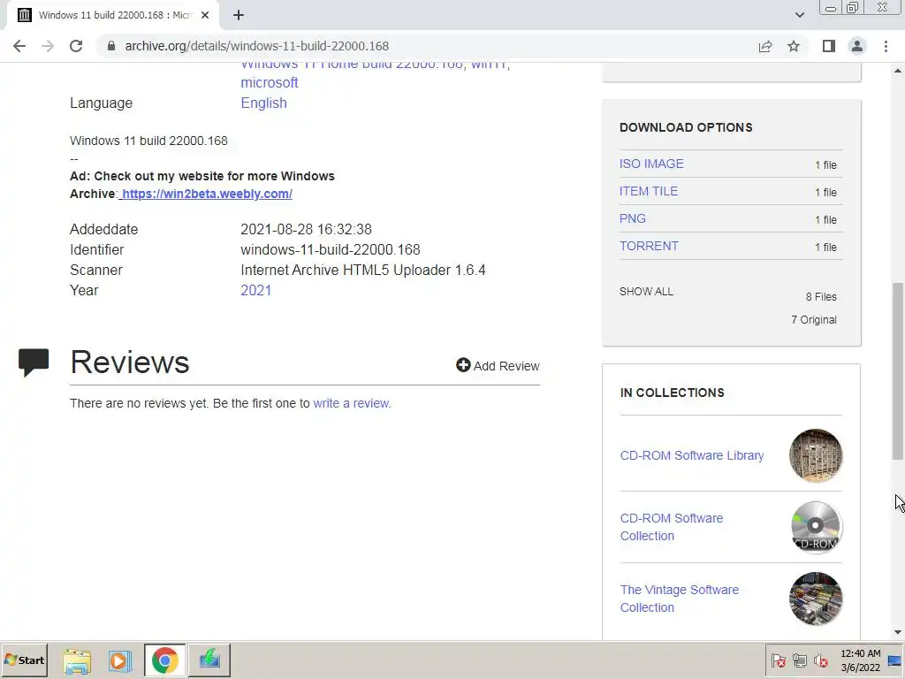
Task: Click the Addeddate value 2021-08-28 16:32:38
Action: tap(306, 229)
